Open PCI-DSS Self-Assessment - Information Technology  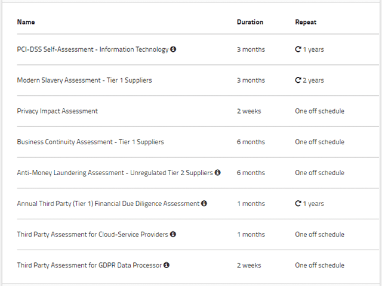[93, 49]
